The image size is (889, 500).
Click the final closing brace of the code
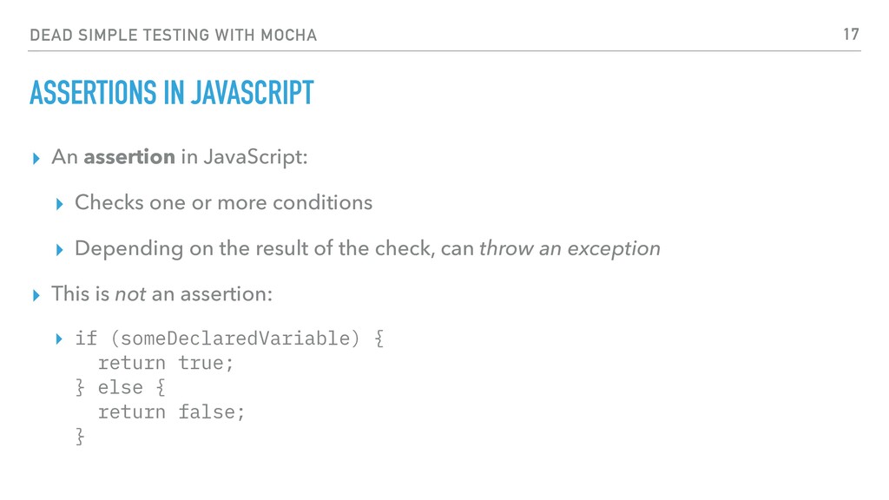[80, 437]
